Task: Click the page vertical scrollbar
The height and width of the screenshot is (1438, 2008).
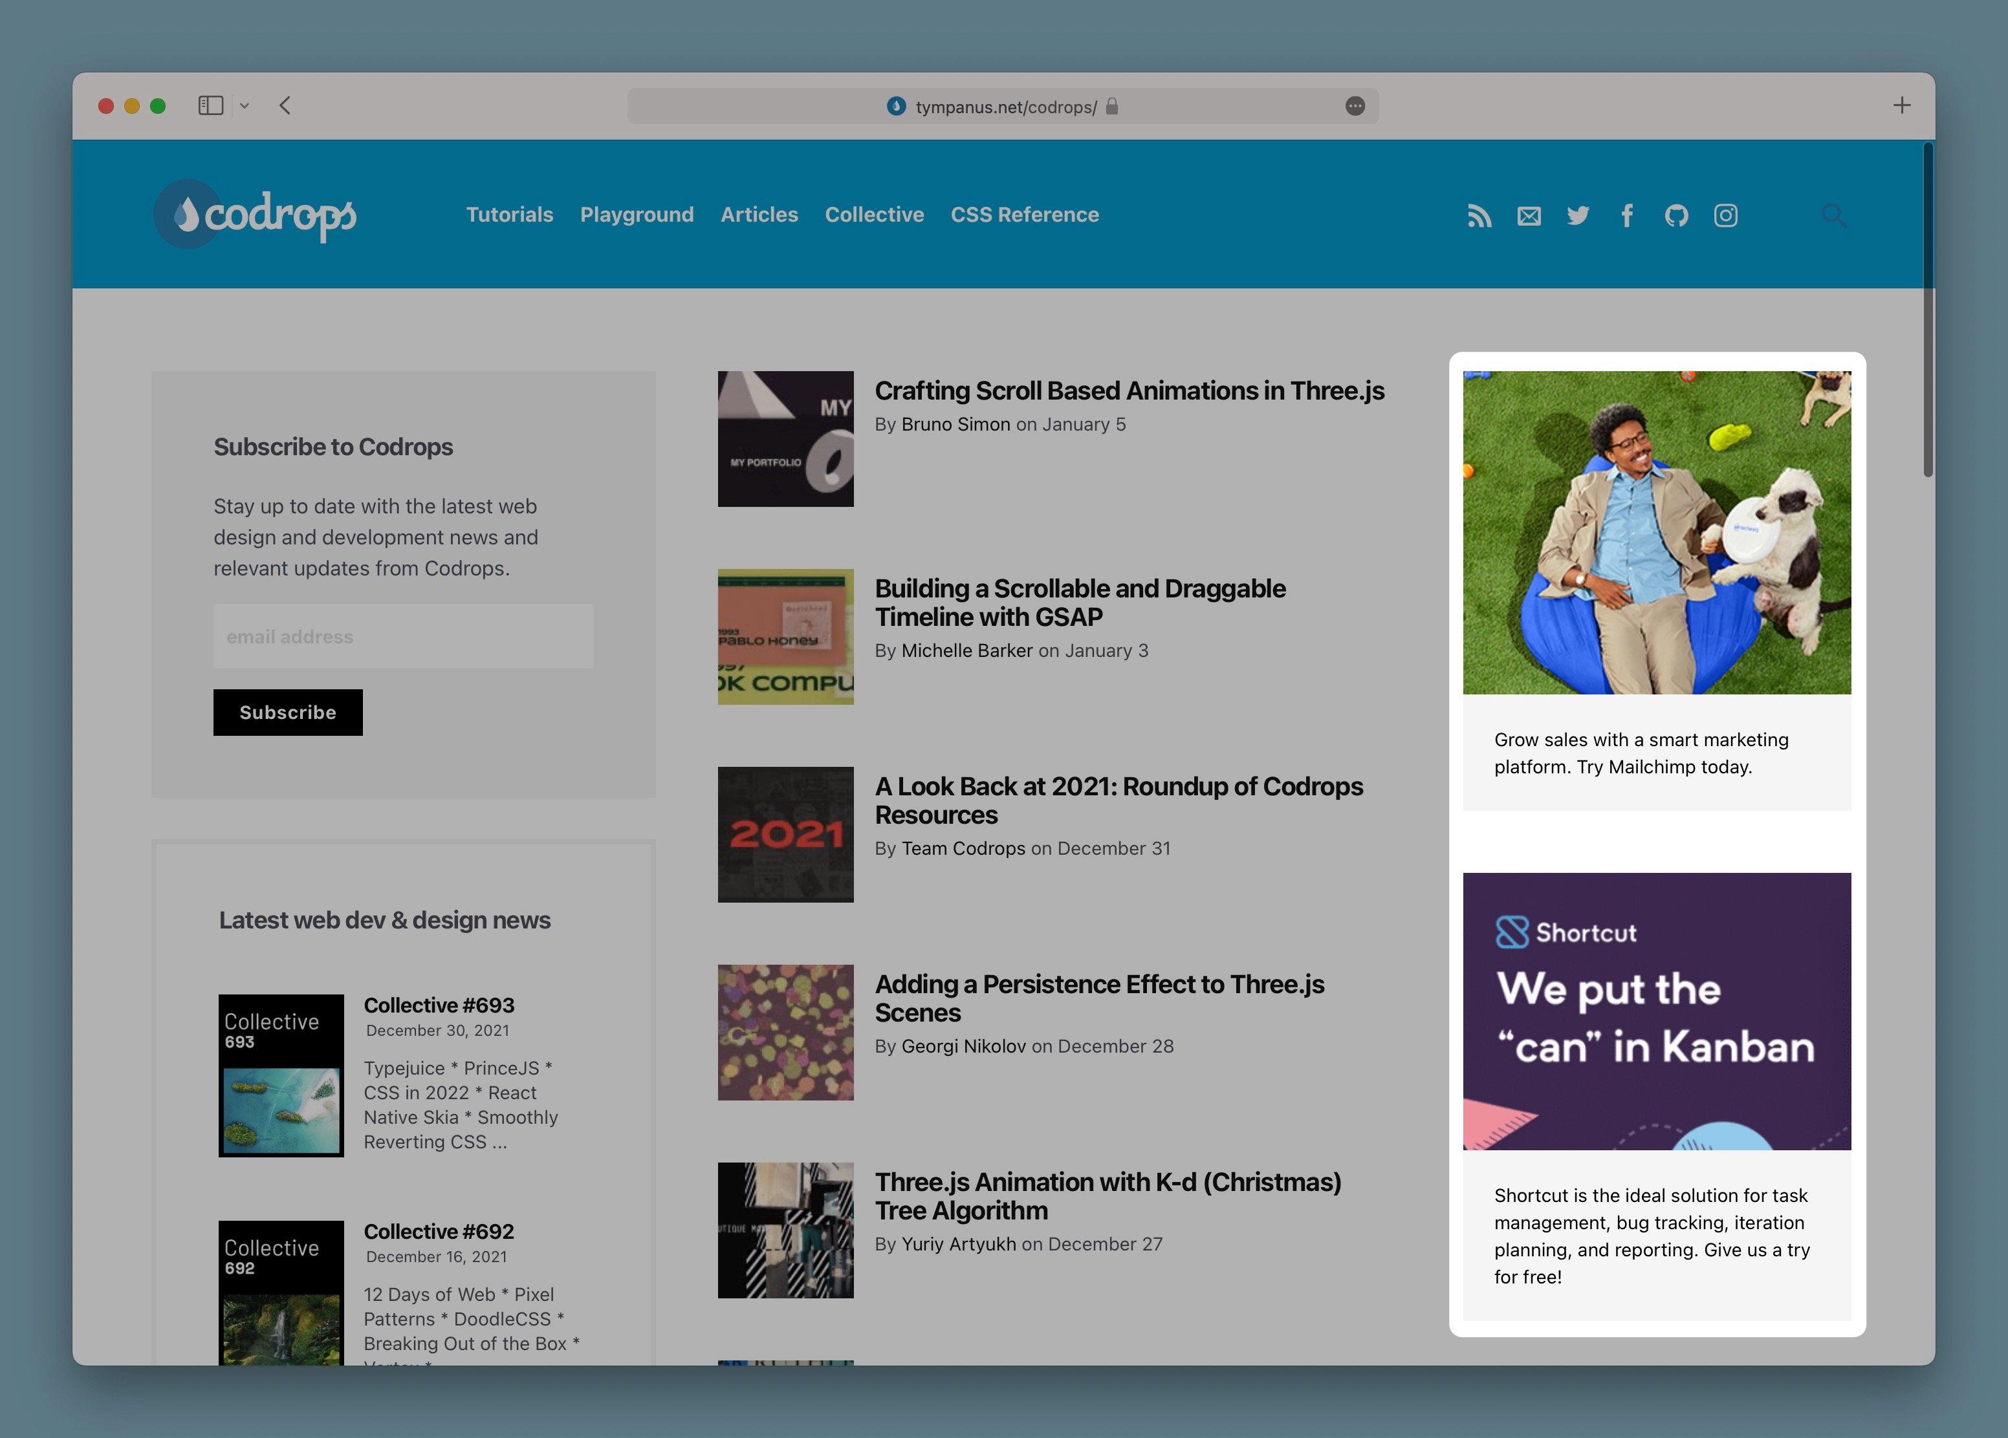Action: (x=1927, y=310)
